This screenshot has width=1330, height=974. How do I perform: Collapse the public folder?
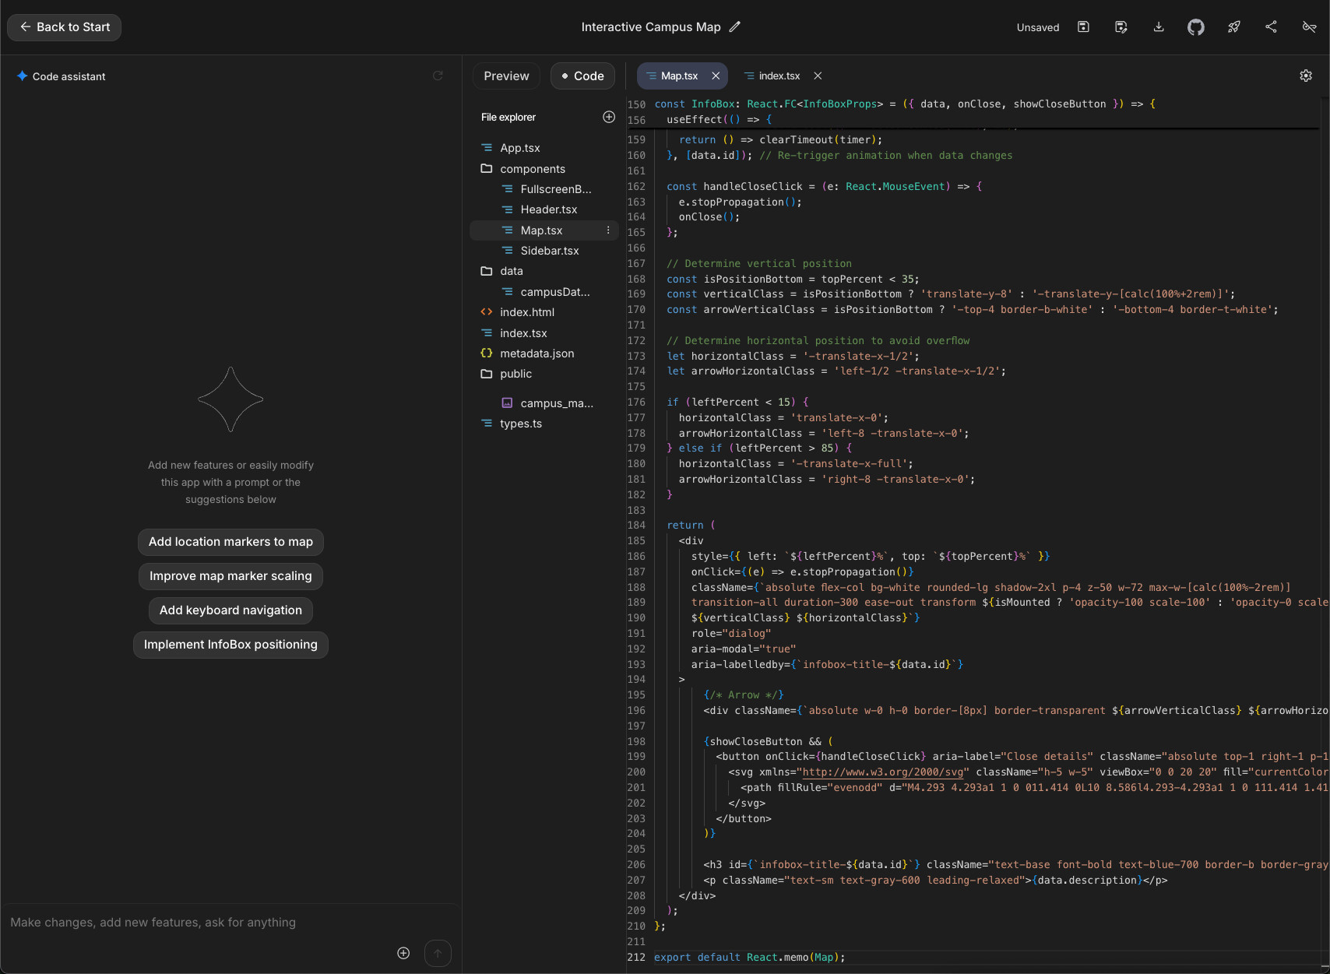[x=515, y=374]
